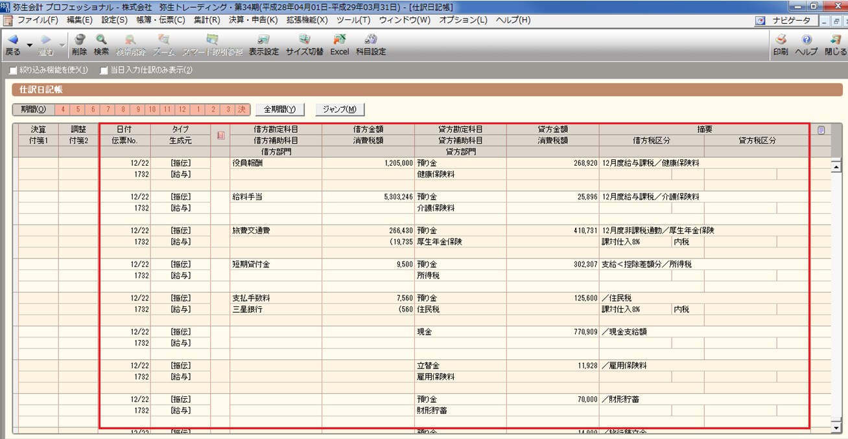This screenshot has width=848, height=439.
Task: Click the ジャンプ(M) button
Action: pos(340,109)
